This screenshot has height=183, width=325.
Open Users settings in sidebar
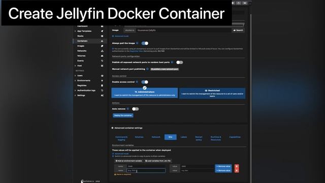[x=80, y=76]
